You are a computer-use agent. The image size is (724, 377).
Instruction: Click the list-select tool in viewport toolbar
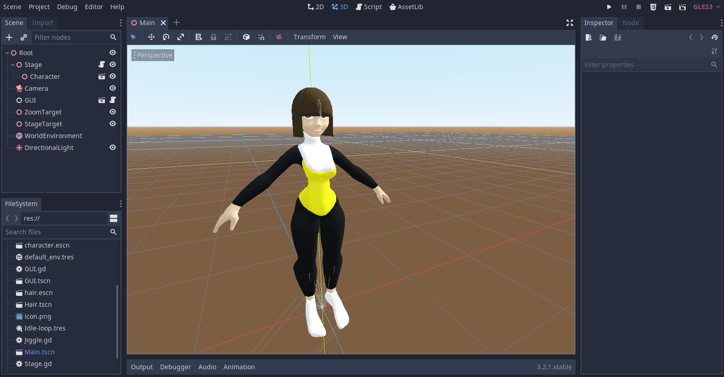[198, 37]
